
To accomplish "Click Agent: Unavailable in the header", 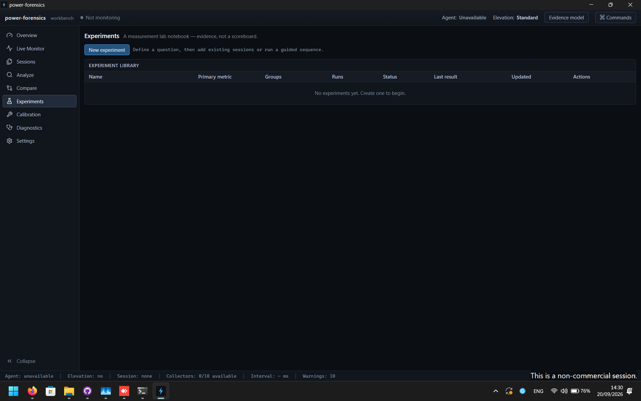I will pyautogui.click(x=464, y=18).
